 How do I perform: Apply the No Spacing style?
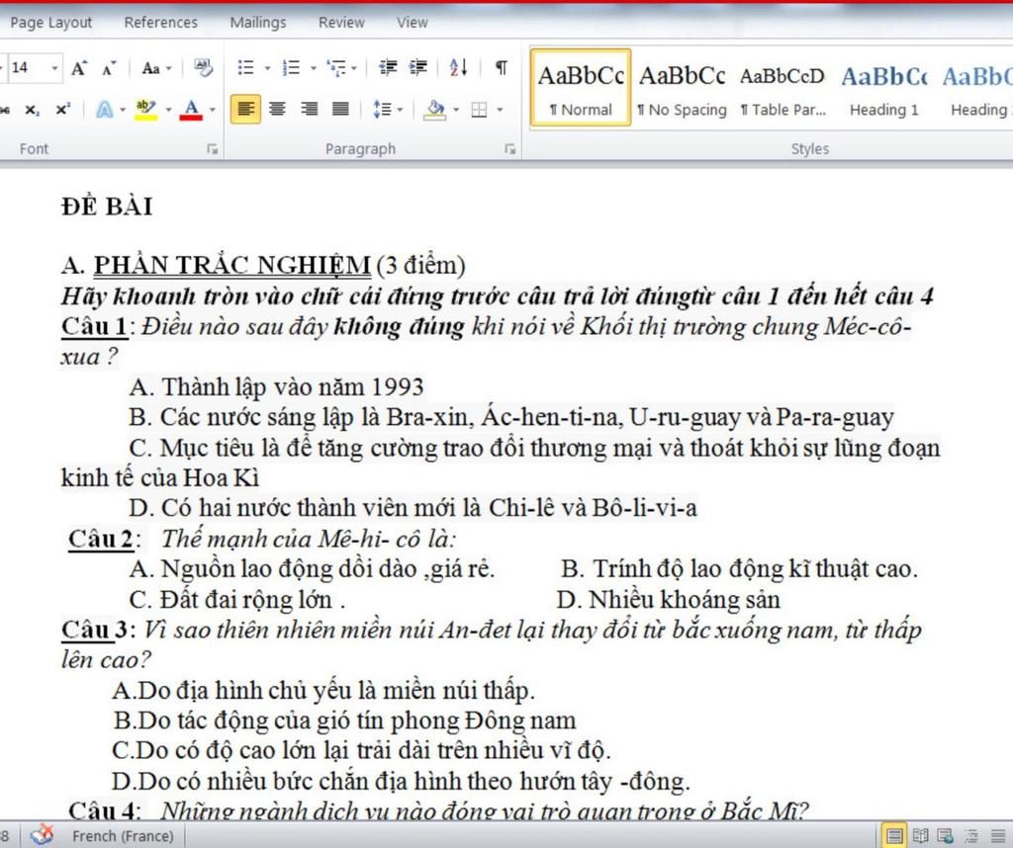[683, 87]
